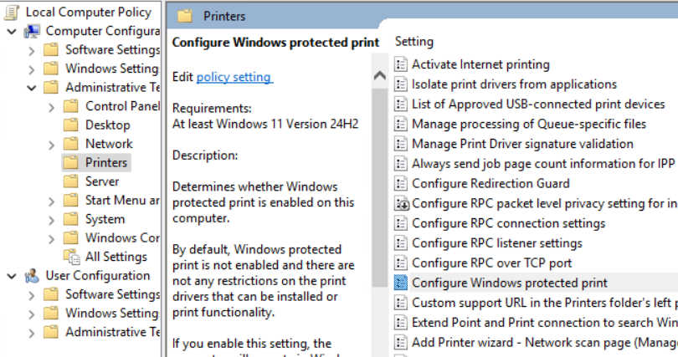This screenshot has height=357, width=678.
Task: Expand the Windows Components node
Action: coord(51,239)
